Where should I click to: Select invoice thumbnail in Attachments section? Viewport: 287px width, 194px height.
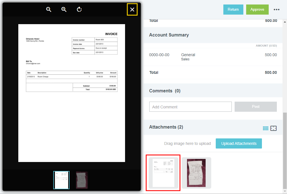point(163,173)
